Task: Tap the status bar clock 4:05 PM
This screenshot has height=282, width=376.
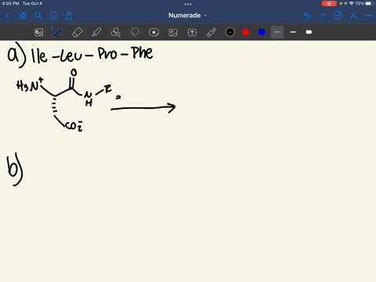Action: [10, 3]
